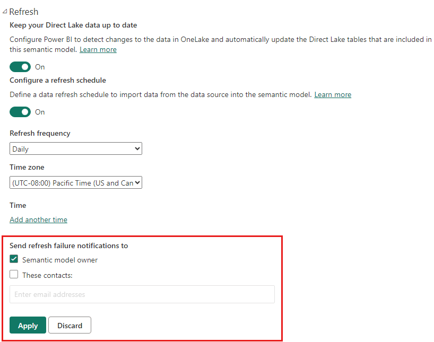Check the These contacts checkbox
The image size is (434, 342).
(14, 275)
